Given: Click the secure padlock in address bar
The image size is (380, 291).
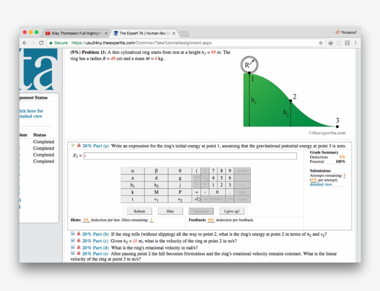Looking at the screenshot, I should [51, 43].
